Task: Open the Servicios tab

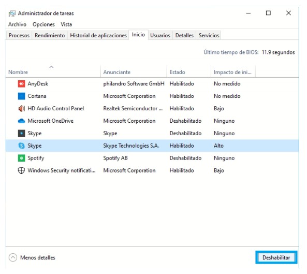Action: (x=209, y=35)
